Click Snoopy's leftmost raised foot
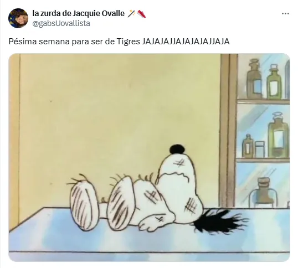 [x=83, y=205]
